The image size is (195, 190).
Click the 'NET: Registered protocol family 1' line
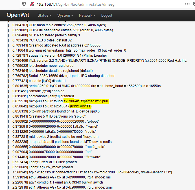[44, 35]
